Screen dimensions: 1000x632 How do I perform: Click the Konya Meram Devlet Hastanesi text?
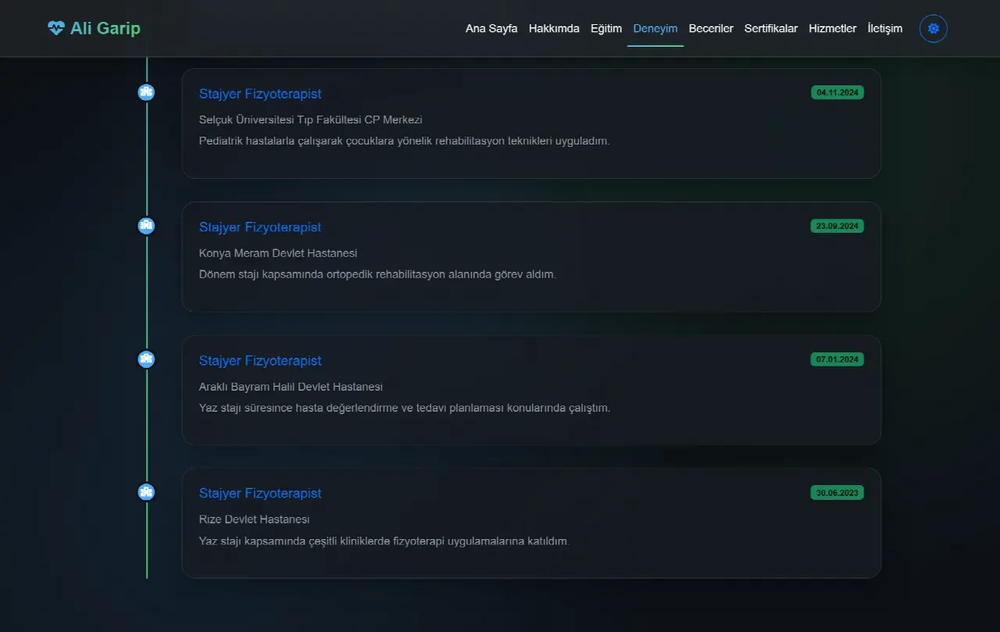(x=278, y=253)
